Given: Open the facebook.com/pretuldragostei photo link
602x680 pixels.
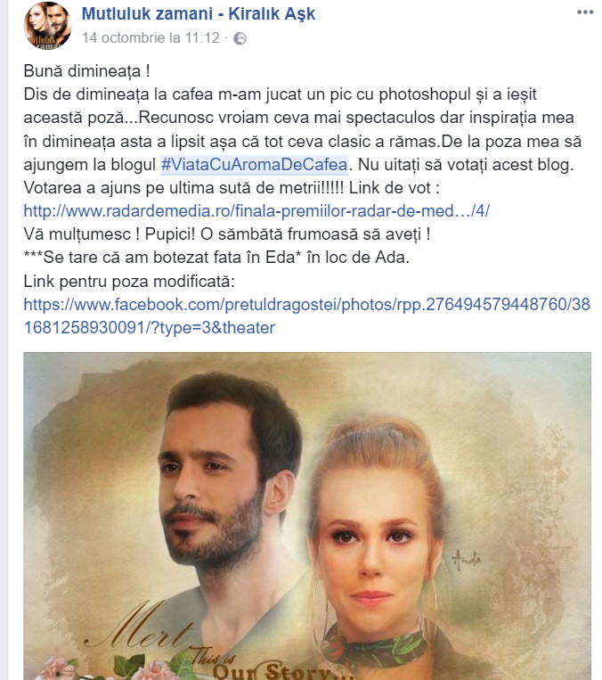Looking at the screenshot, I should pyautogui.click(x=307, y=305).
